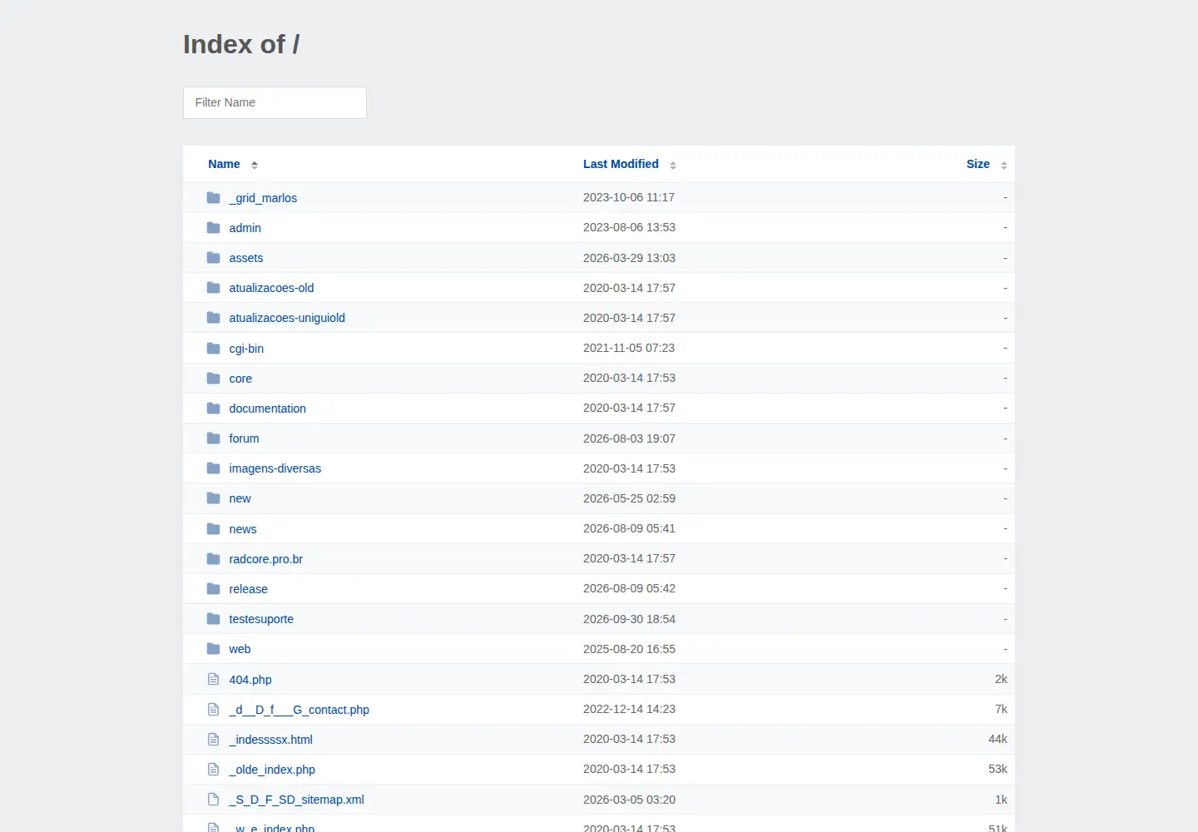Open the imagens-diversas folder link
The height and width of the screenshot is (832, 1198).
275,468
